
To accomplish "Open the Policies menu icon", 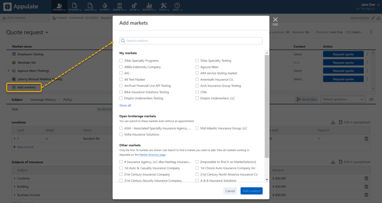I will click(x=75, y=7).
